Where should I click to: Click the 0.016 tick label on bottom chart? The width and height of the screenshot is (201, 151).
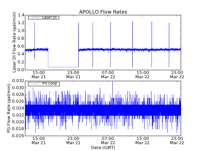(18, 136)
